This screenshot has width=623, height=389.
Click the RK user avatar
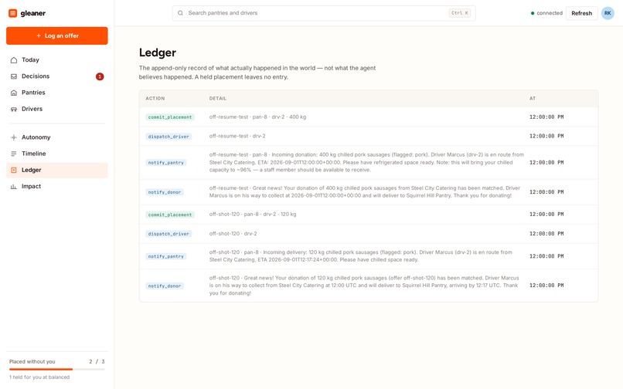coord(608,13)
